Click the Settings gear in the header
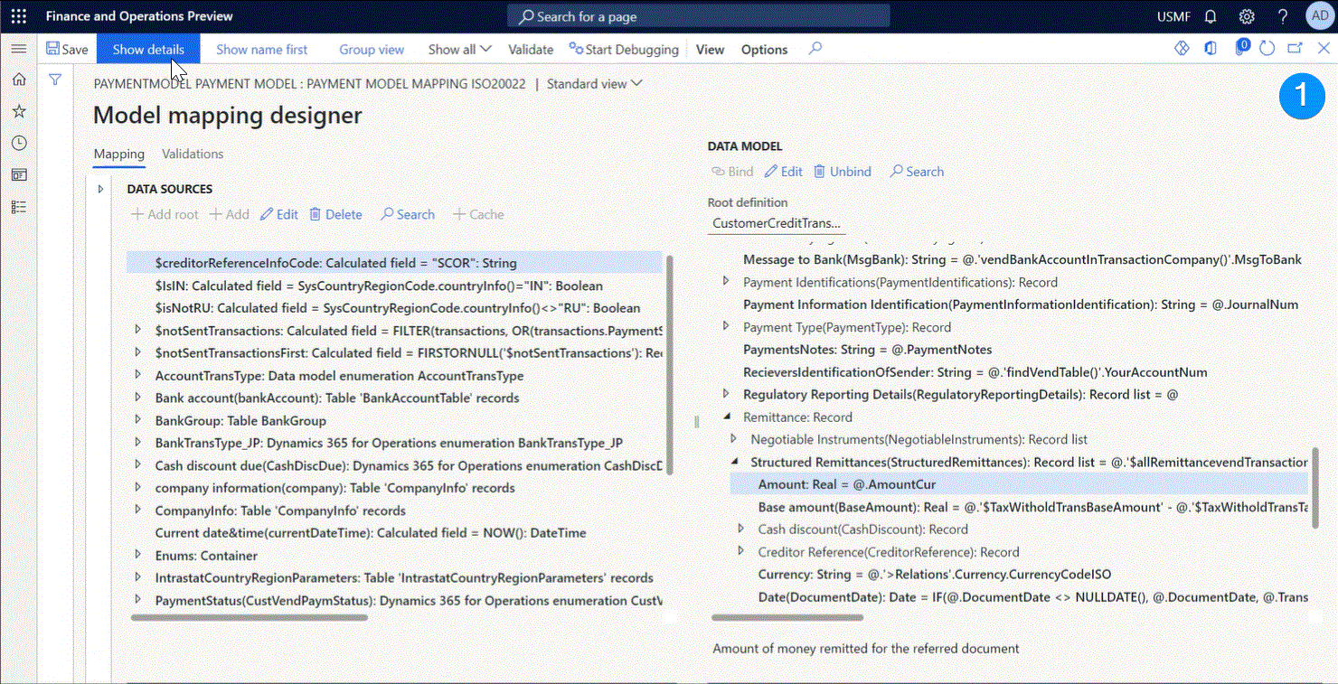Image resolution: width=1338 pixels, height=684 pixels. (x=1247, y=15)
